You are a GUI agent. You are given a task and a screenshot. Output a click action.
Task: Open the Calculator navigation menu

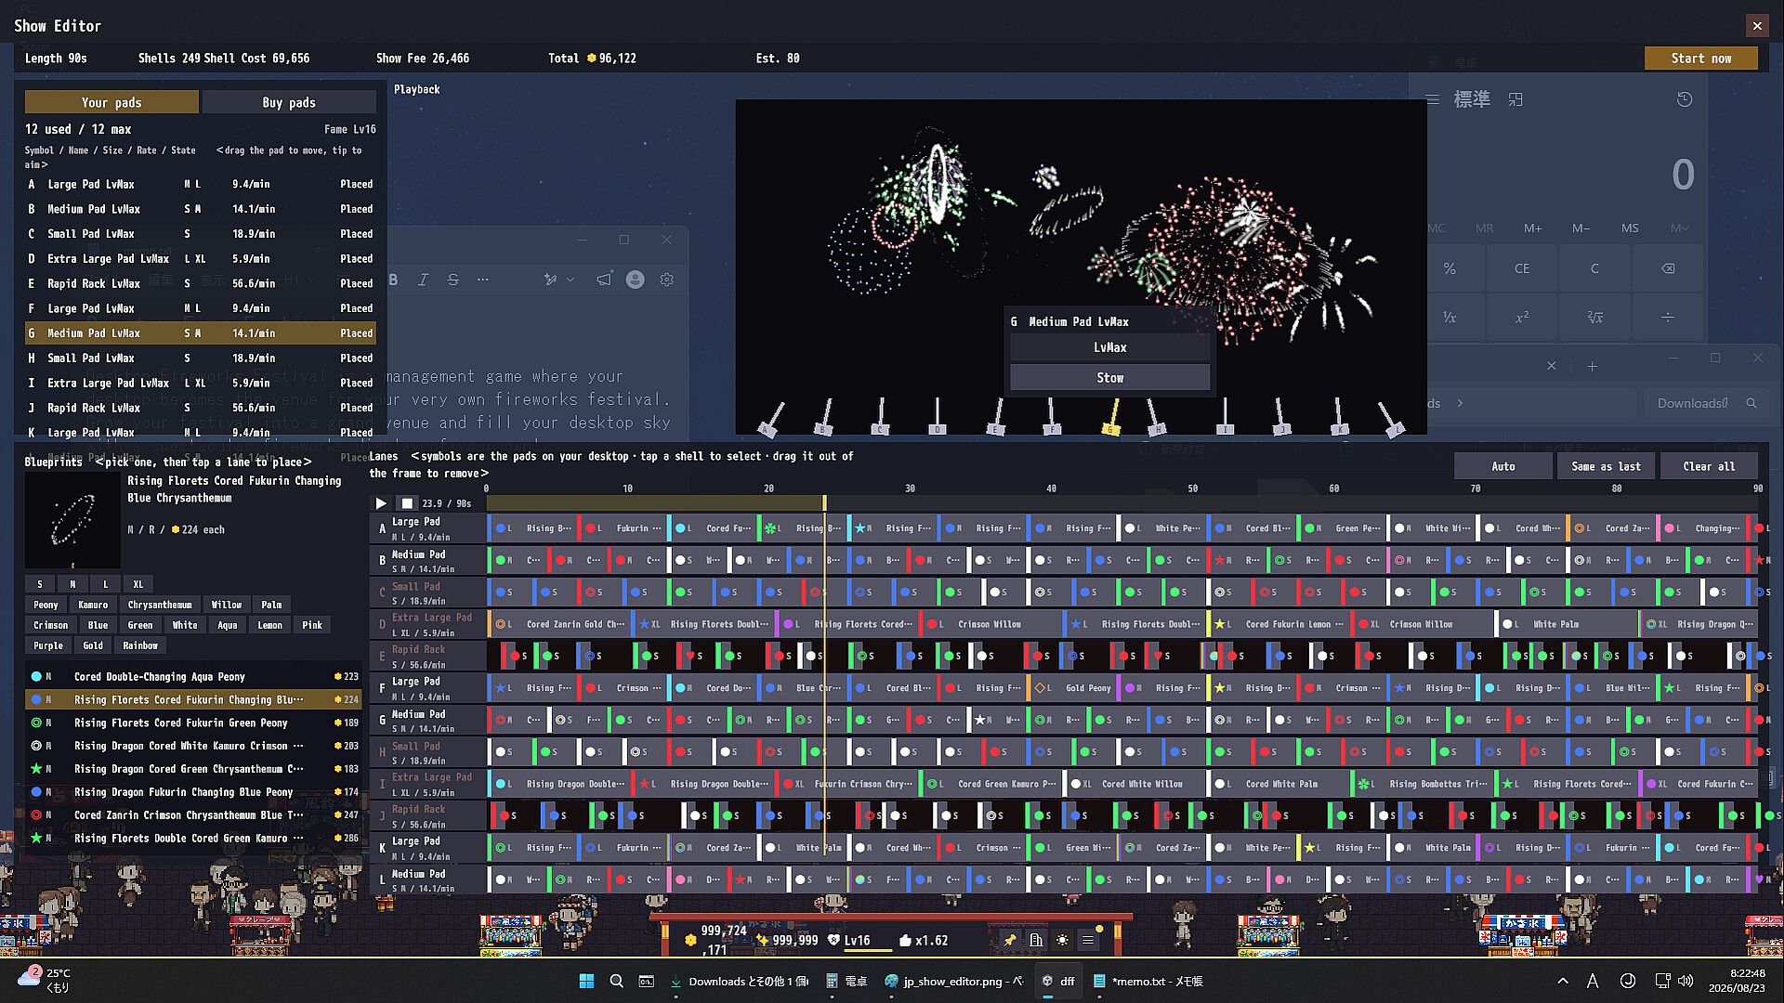1433,99
